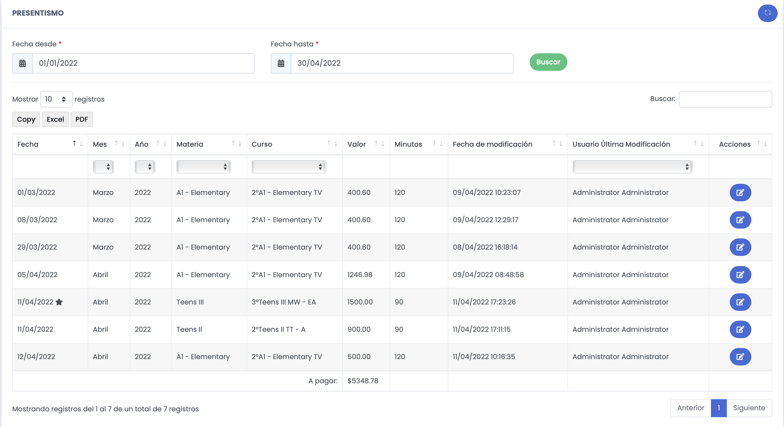Viewport: 784px width, 427px height.
Task: Export table to Excel
Action: point(55,119)
